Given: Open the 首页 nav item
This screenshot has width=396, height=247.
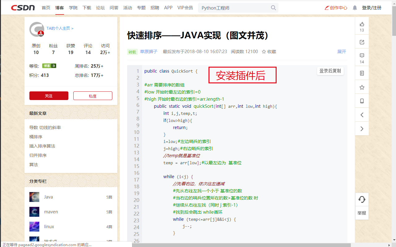Looking at the screenshot, I should [46, 8].
